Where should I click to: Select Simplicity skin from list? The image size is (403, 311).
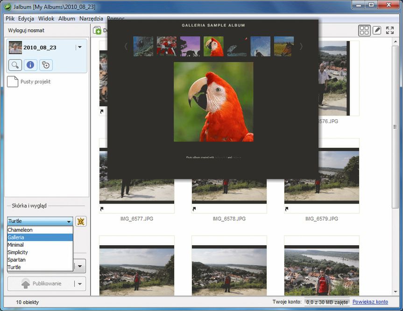click(40, 252)
